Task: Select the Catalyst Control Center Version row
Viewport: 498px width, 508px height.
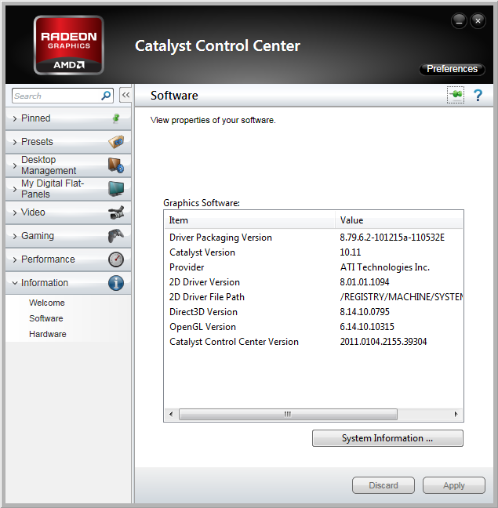Action: click(314, 342)
